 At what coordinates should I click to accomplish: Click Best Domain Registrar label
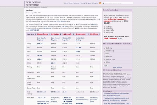coord(55,39)
